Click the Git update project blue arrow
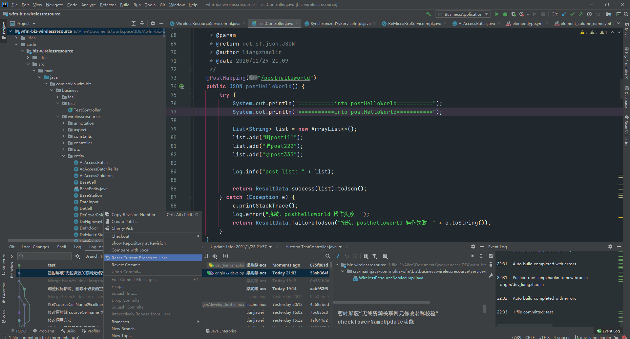630x339 pixels. click(x=564, y=14)
